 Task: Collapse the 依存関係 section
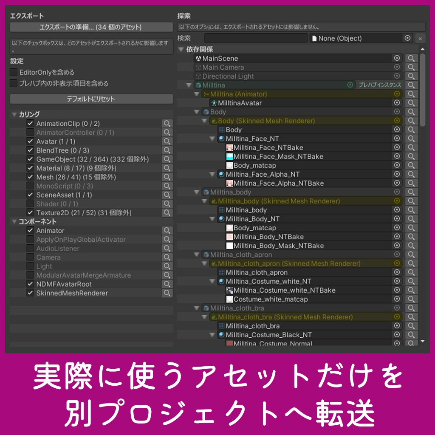(181, 49)
